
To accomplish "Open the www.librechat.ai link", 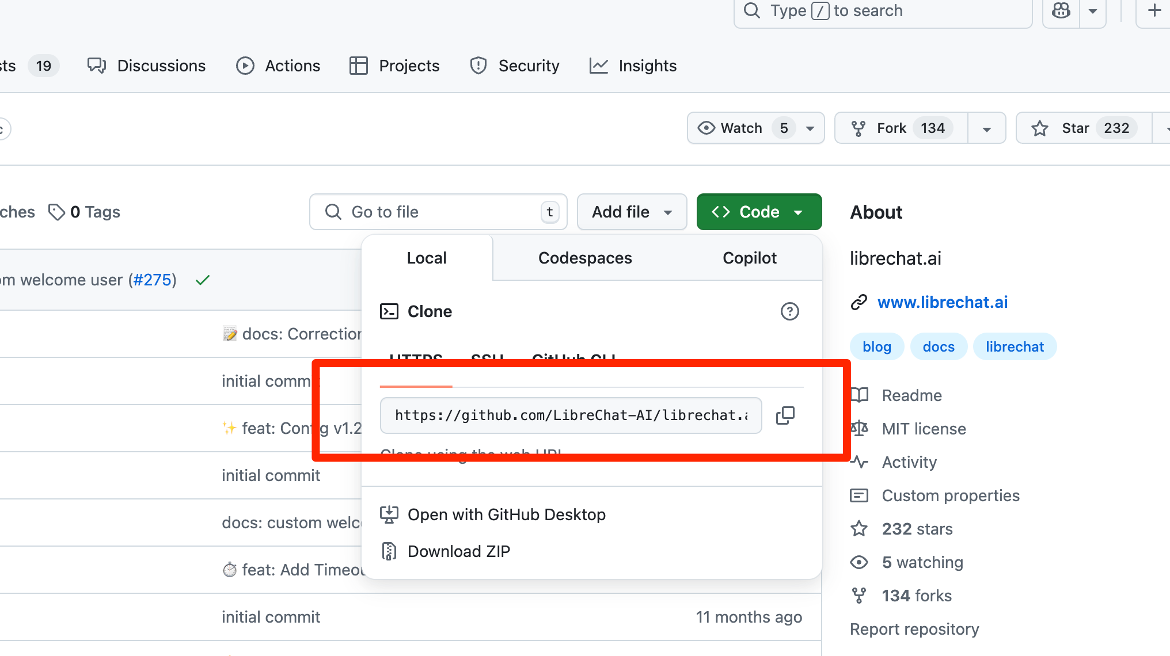I will pyautogui.click(x=943, y=302).
